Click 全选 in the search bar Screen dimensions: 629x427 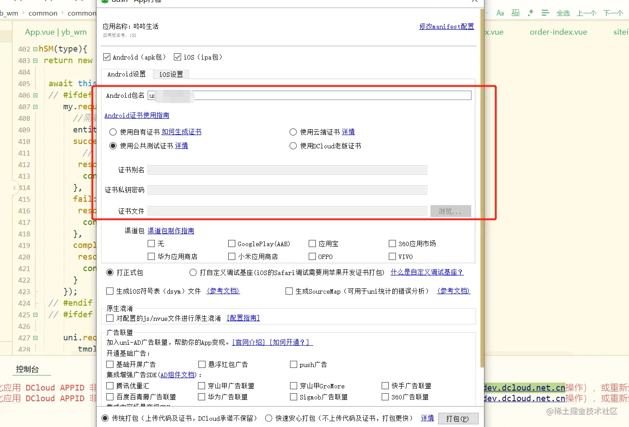(x=563, y=13)
